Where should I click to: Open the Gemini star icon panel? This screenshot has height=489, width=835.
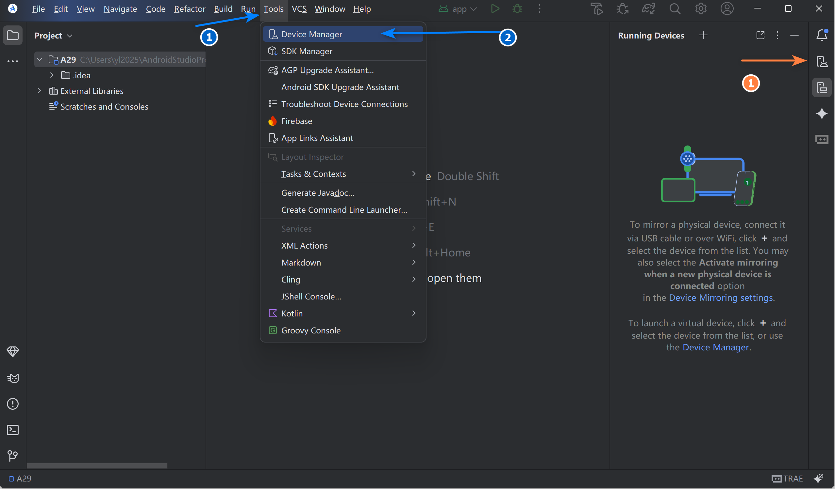822,114
